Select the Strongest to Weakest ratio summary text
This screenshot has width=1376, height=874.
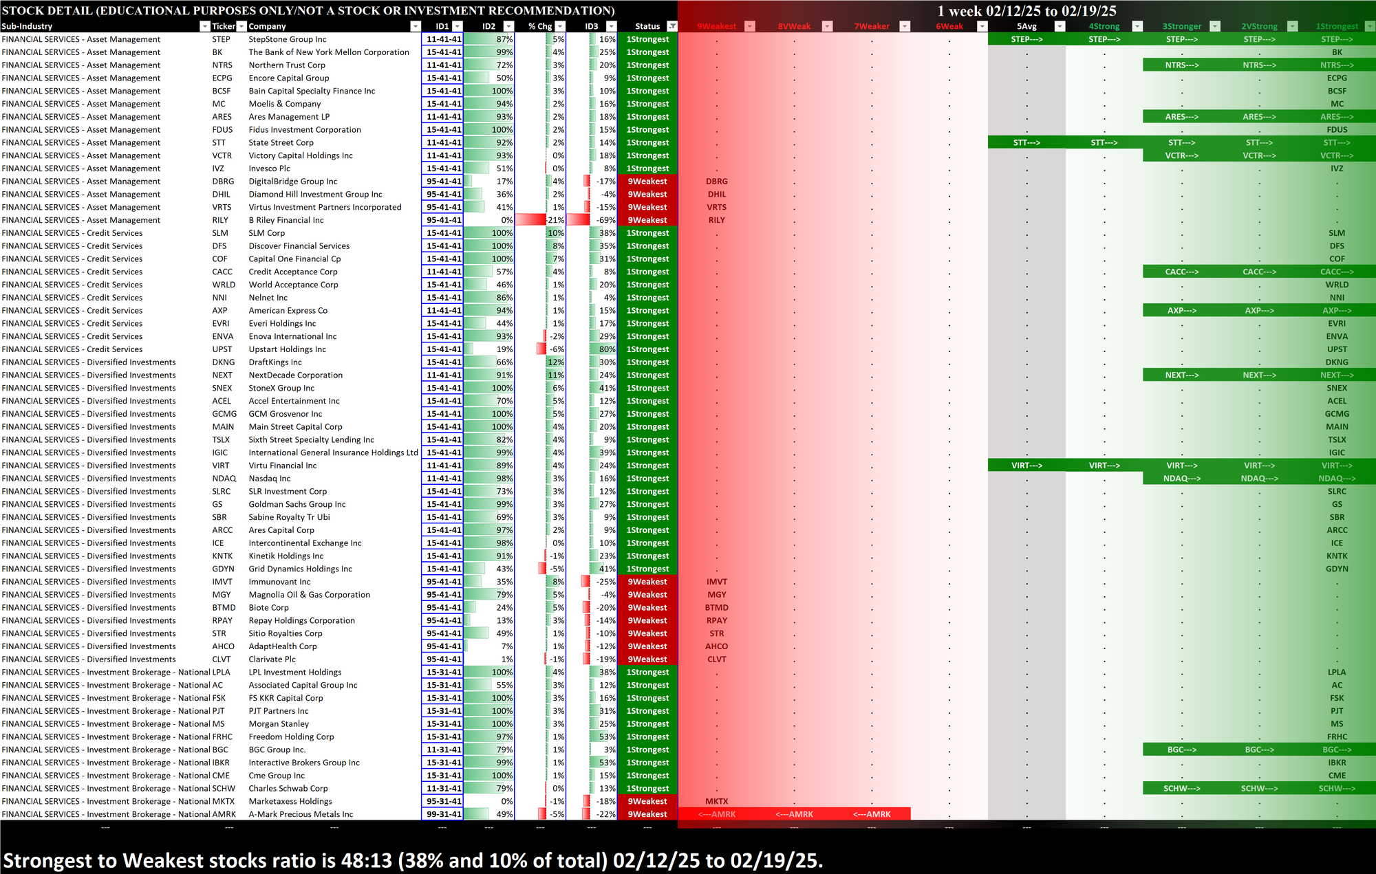click(x=413, y=860)
